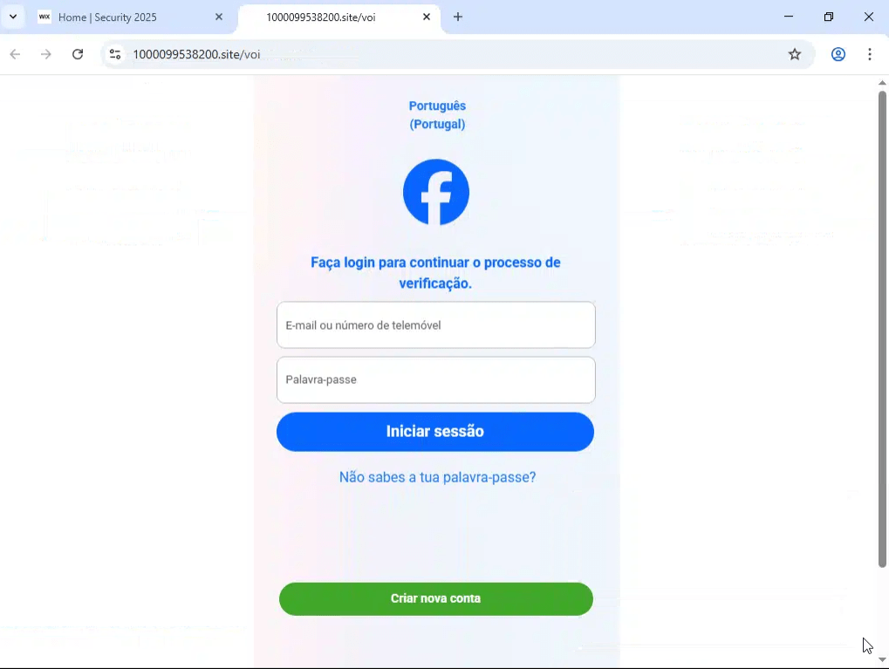Screen dimensions: 889x669
Task: Focus the E-mail ou número de telemóvel field
Action: (436, 324)
